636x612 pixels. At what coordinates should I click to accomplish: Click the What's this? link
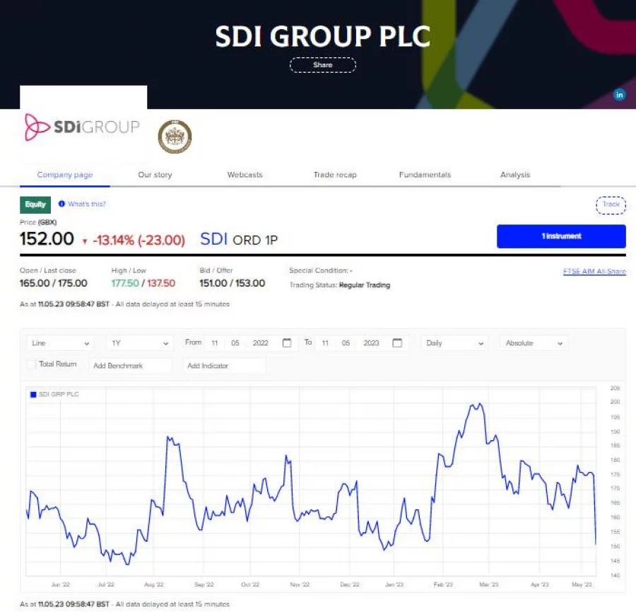87,204
